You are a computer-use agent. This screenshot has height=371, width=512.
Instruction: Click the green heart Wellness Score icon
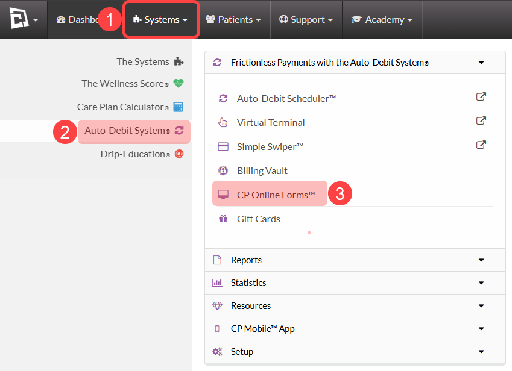[x=179, y=84]
